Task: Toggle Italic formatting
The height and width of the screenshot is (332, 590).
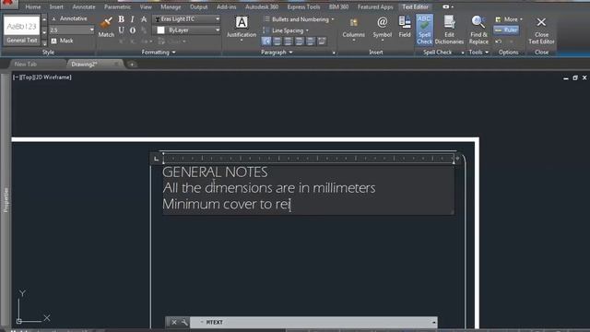Action: (133, 18)
